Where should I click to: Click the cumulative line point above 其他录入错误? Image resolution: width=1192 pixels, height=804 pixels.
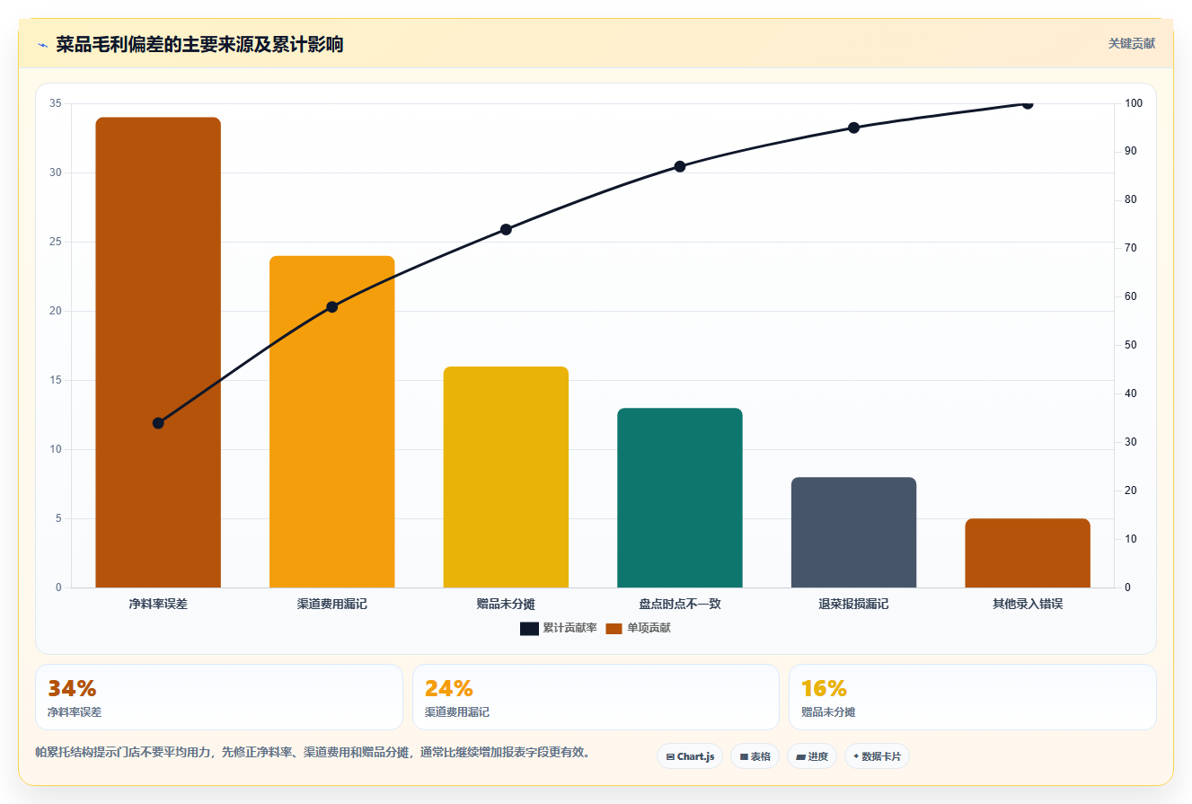coord(1028,103)
